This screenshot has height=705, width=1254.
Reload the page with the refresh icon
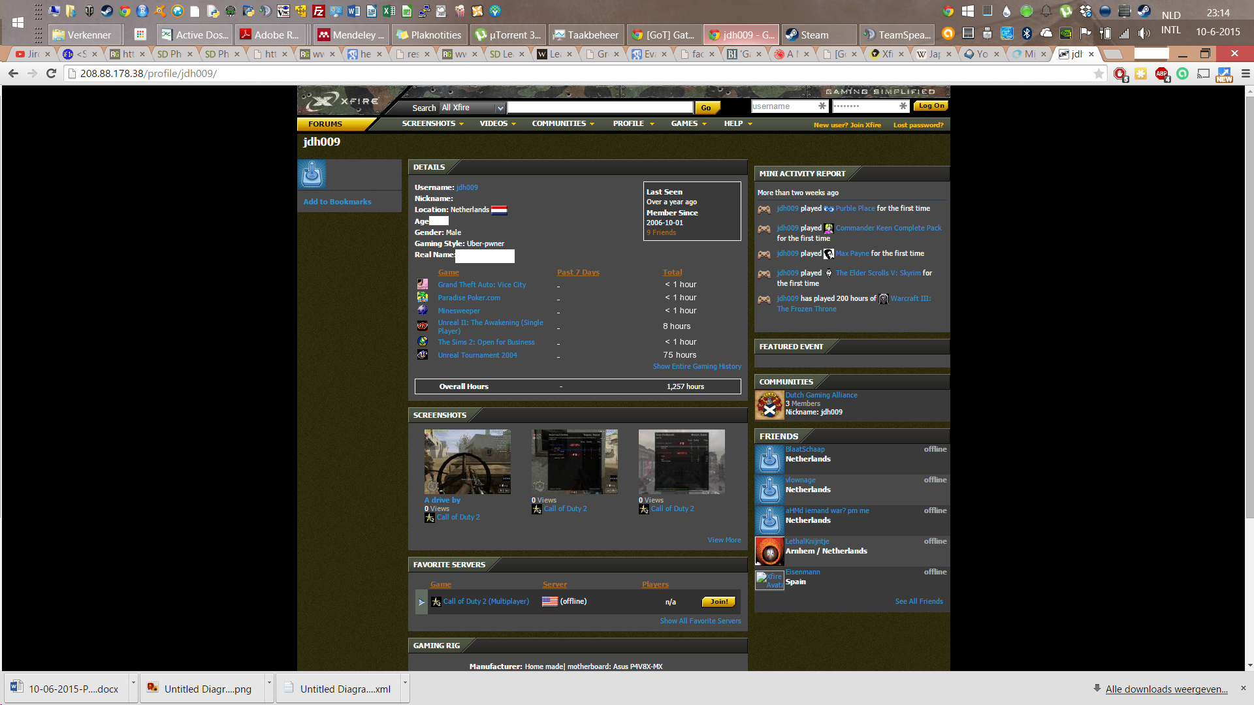[x=51, y=74]
